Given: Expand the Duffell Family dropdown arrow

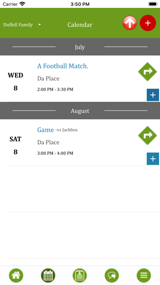Looking at the screenshot, I should click(40, 25).
